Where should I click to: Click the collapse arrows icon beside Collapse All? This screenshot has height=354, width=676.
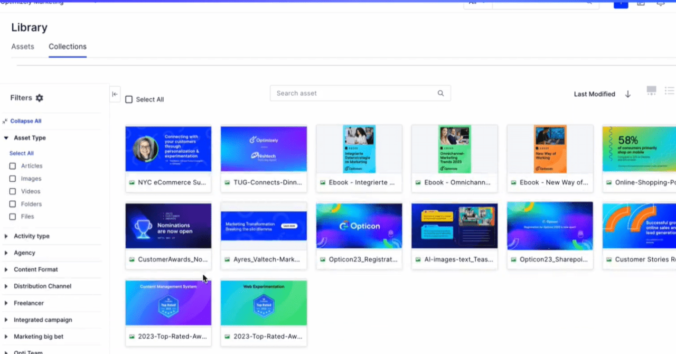click(5, 121)
